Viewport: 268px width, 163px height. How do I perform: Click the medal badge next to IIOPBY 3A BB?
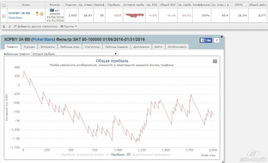37,14
